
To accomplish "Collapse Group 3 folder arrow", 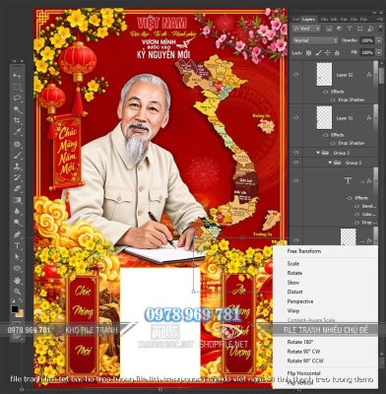I will click(x=318, y=153).
